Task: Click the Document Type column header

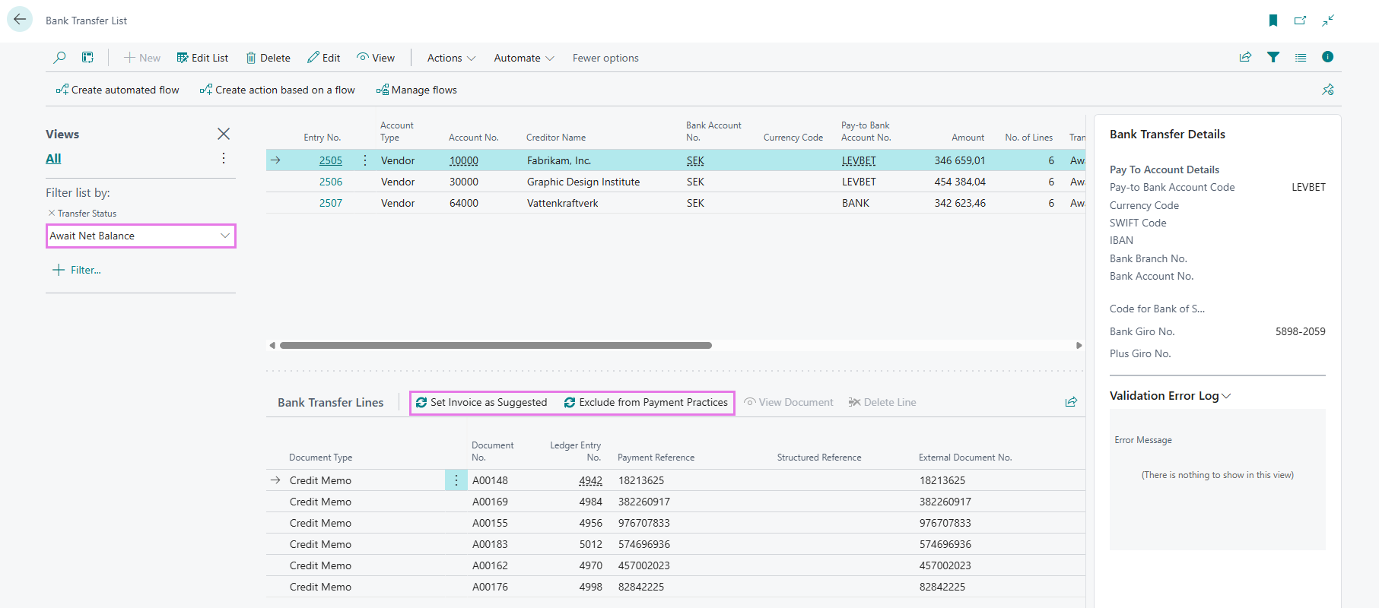Action: [320, 458]
